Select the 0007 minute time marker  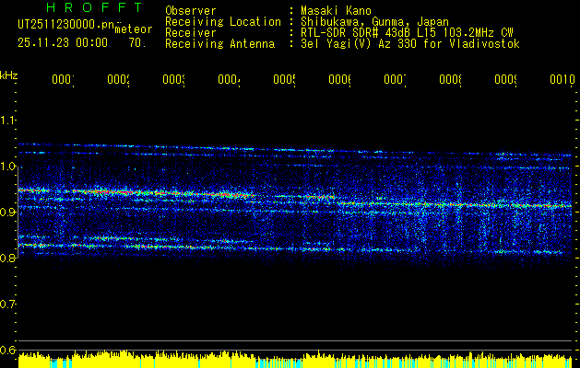(395, 79)
